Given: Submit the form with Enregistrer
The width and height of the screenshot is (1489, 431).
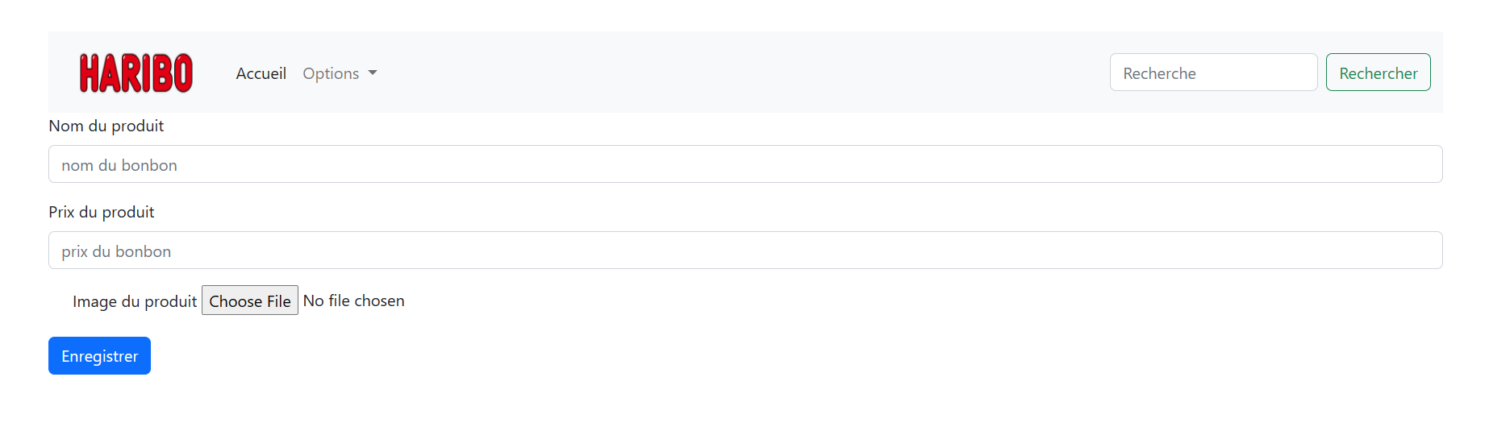Looking at the screenshot, I should [x=99, y=356].
